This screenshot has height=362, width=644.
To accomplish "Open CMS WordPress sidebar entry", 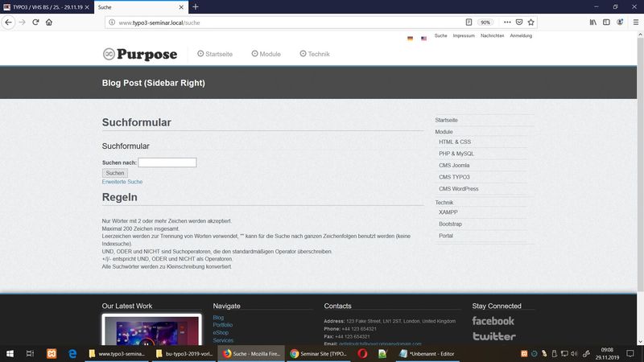I will point(459,189).
